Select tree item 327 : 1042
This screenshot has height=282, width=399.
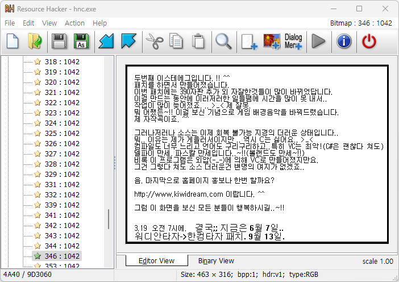pyautogui.click(x=62, y=154)
